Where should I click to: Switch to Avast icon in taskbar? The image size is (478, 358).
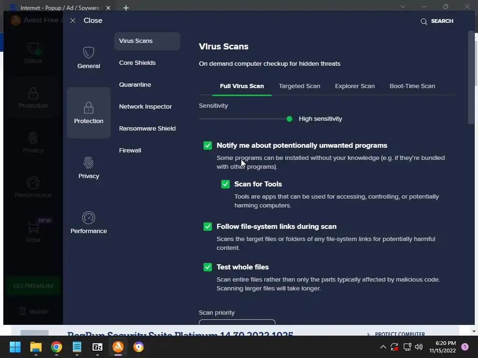coord(118,347)
